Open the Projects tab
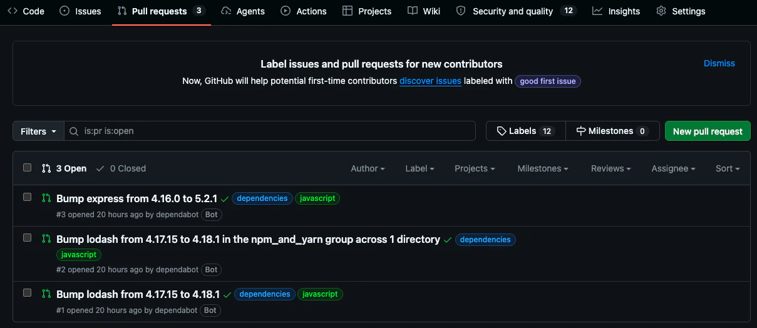This screenshot has height=328, width=757. [x=367, y=11]
